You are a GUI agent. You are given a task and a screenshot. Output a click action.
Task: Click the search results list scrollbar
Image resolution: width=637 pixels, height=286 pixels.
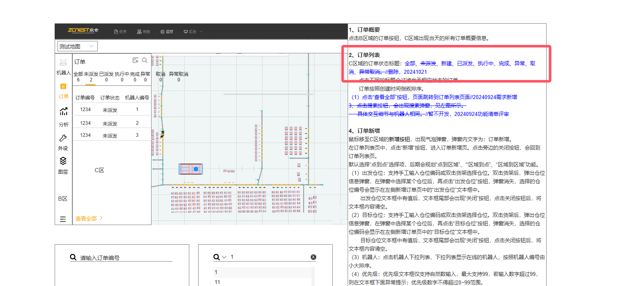coord(313,276)
